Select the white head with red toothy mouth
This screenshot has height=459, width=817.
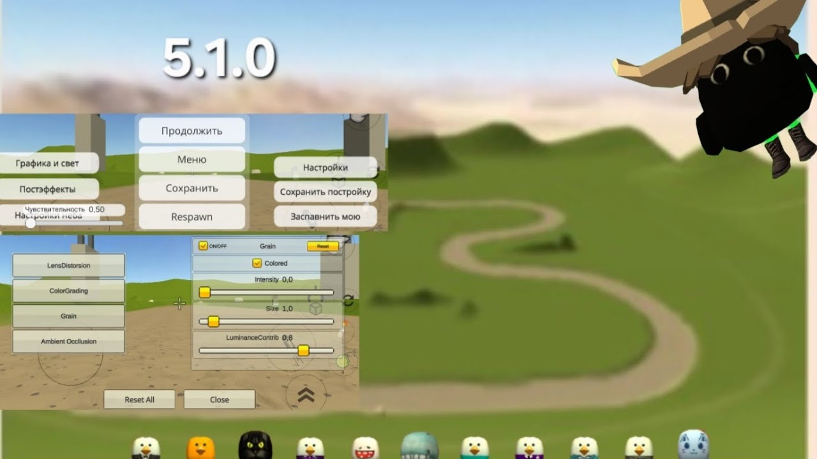366,448
